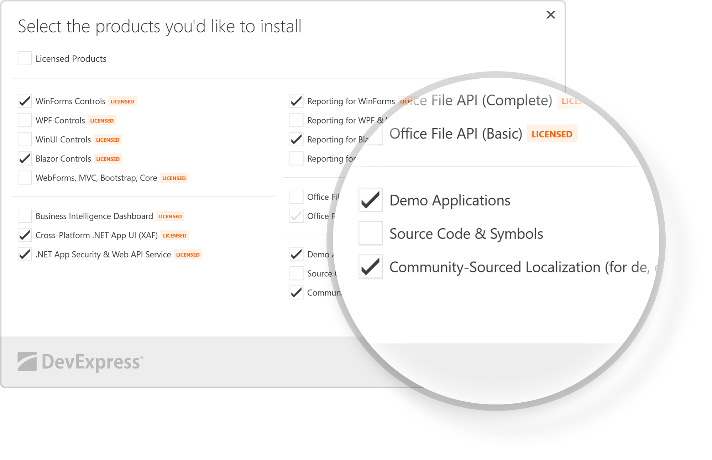Image resolution: width=712 pixels, height=460 pixels.
Task: Check Office File API (Complete)
Action: click(296, 197)
